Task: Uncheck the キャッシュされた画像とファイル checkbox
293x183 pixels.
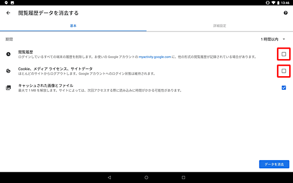Action: click(284, 87)
